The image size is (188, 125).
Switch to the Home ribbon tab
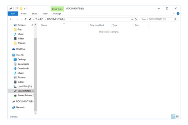coord(23,14)
